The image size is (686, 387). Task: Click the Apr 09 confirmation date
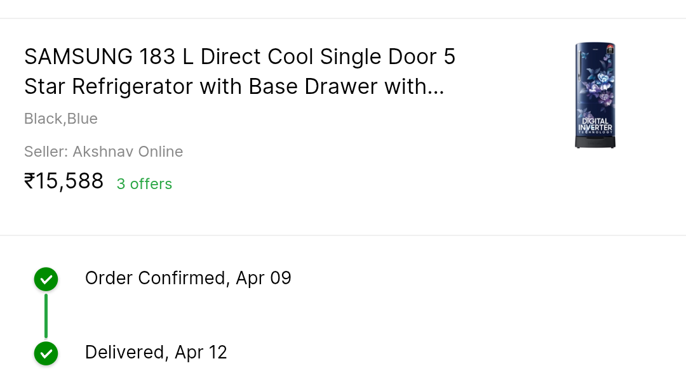tap(264, 278)
